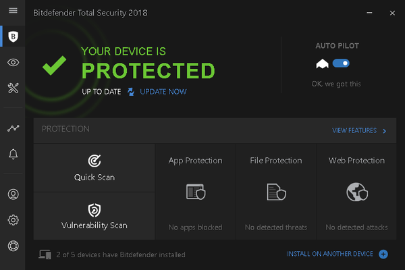
Task: Click the plus icon beside Install on Another Device
Action: [x=383, y=254]
